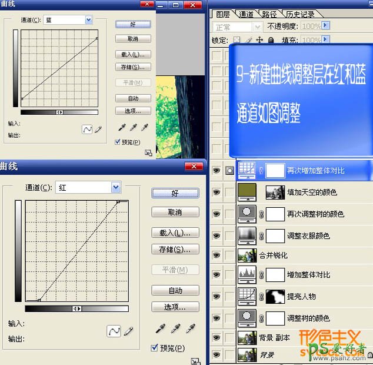Click the lock position icon in Layers panel
This screenshot has height=365, width=373.
(x=260, y=41)
